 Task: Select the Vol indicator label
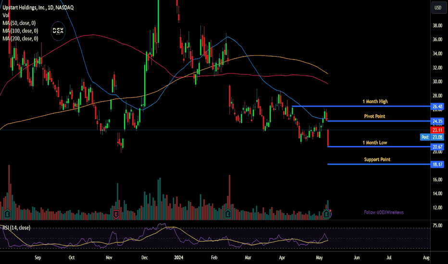[6, 15]
